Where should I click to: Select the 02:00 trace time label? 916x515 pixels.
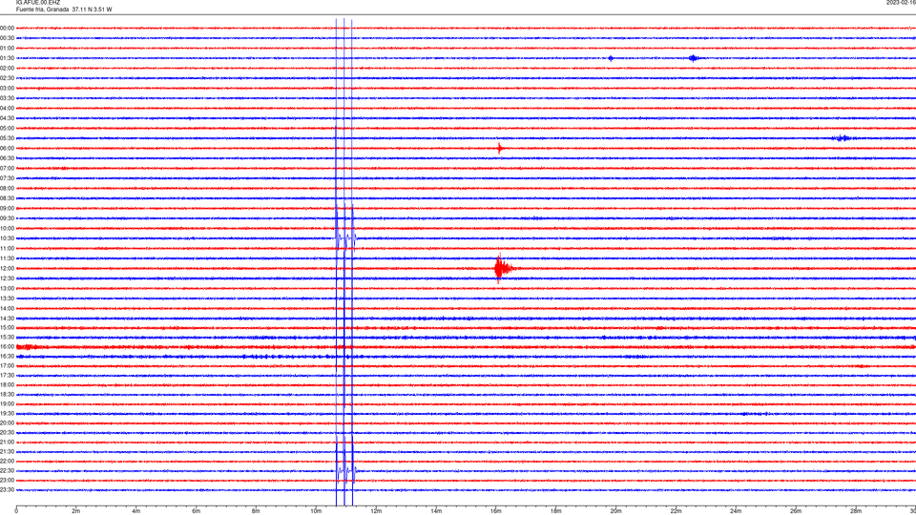(7, 69)
